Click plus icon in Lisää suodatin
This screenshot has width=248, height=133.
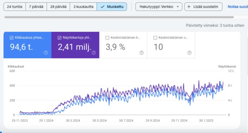[x=189, y=7]
